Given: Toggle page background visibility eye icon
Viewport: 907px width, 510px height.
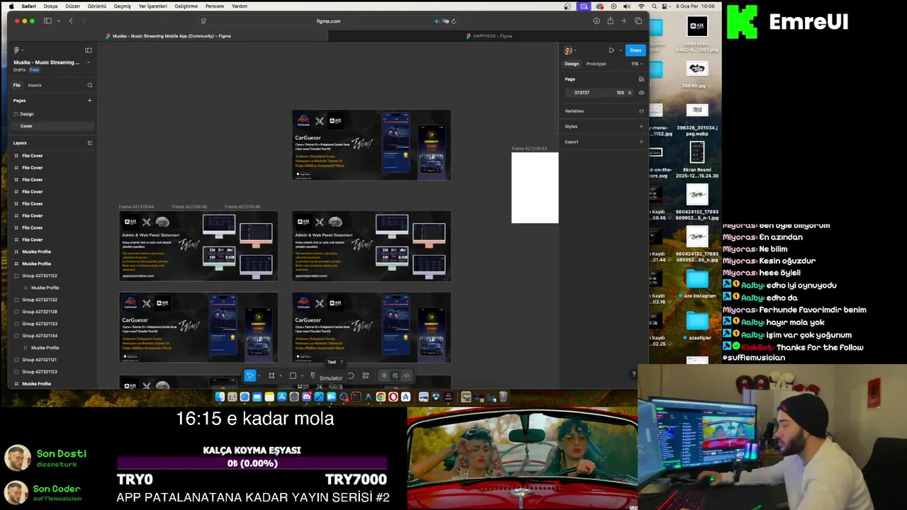Looking at the screenshot, I should 641,93.
